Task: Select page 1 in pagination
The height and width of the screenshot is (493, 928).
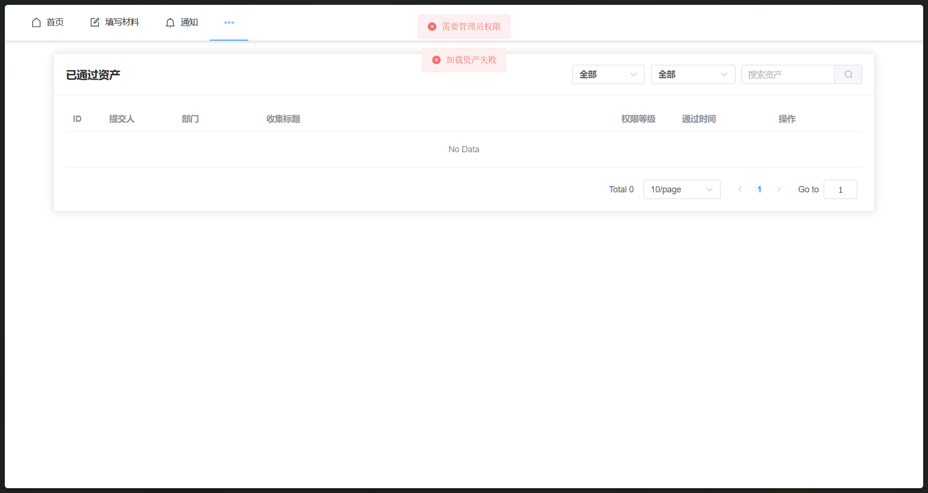Action: click(x=759, y=189)
